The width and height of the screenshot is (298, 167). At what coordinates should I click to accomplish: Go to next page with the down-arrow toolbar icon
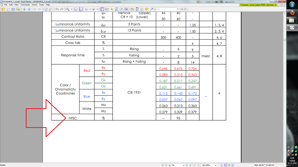click(29, 9)
